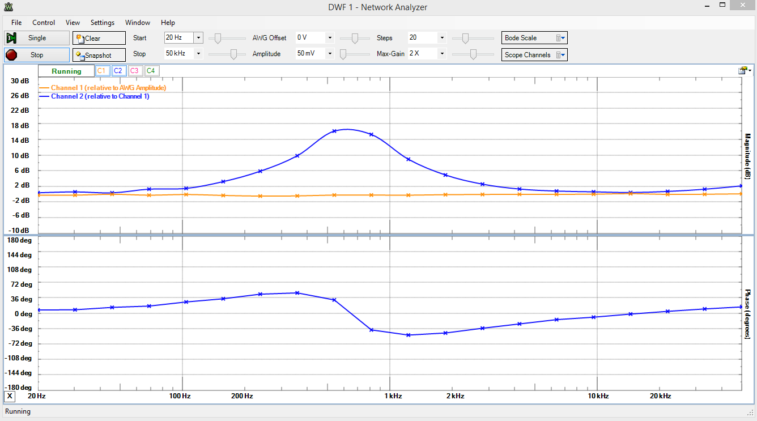Click the plot options icon at top right
Screen dimensions: 757x421
[745, 70]
